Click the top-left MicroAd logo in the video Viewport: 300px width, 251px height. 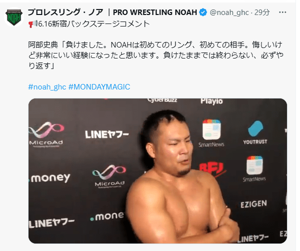[46, 134]
